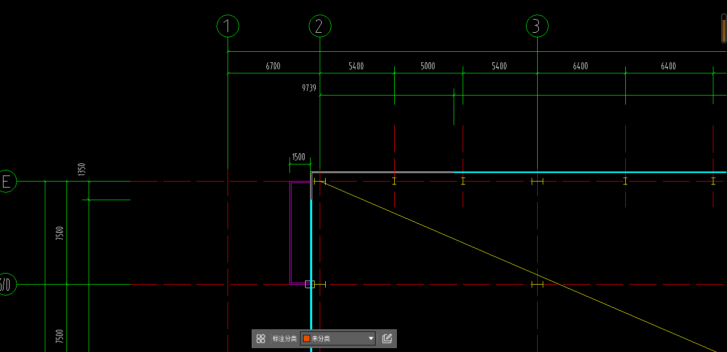Click the edit annotation icon right of the dropdown
The width and height of the screenshot is (727, 352).
(387, 338)
